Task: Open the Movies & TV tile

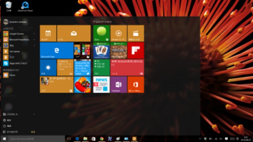Action: click(136, 33)
